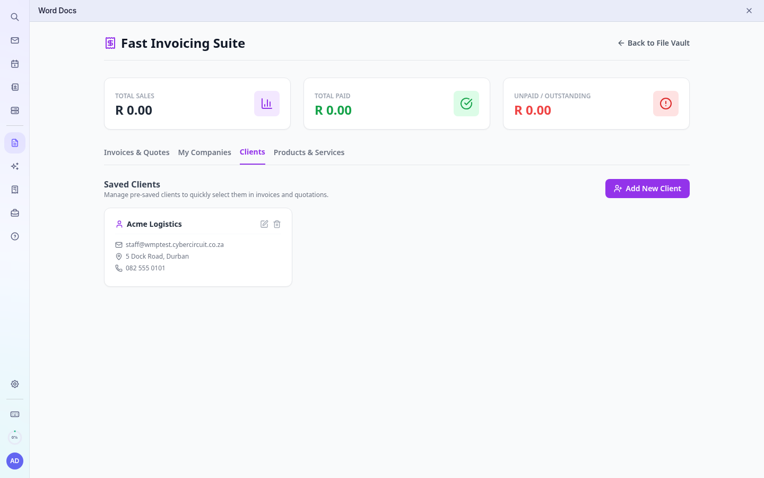The image size is (764, 478).
Task: Click the Fast Invoicing Suite receipt logo
Action: click(x=110, y=43)
